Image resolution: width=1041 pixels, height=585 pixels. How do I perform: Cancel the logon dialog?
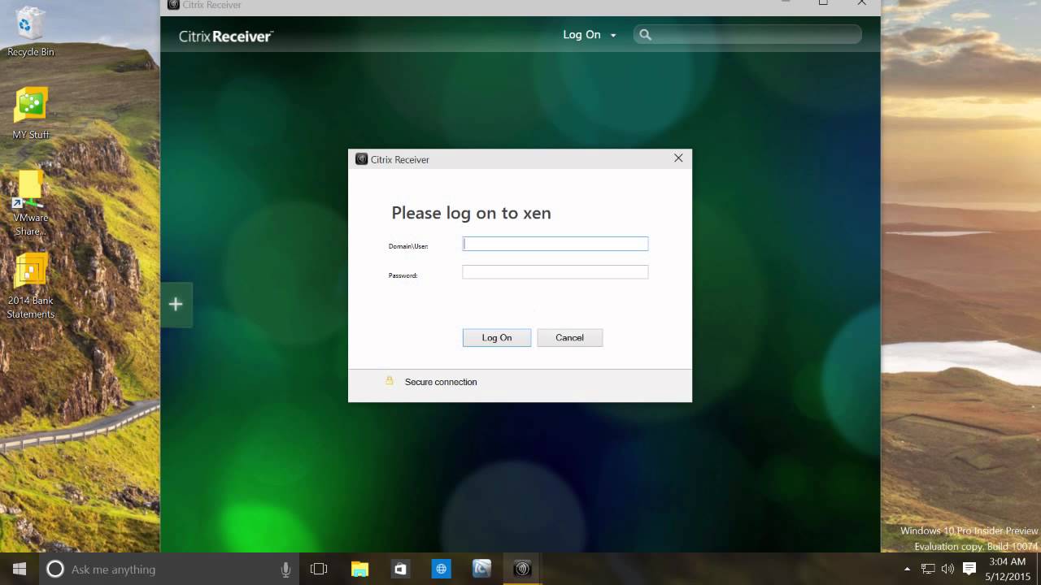pos(569,338)
